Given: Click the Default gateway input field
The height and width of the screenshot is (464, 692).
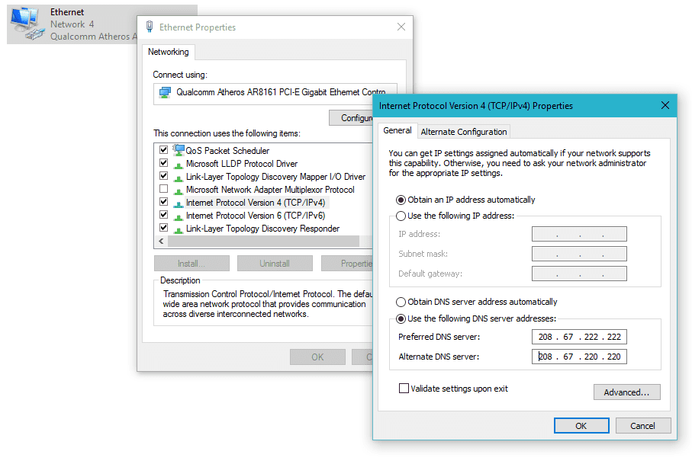Looking at the screenshot, I should pyautogui.click(x=579, y=274).
